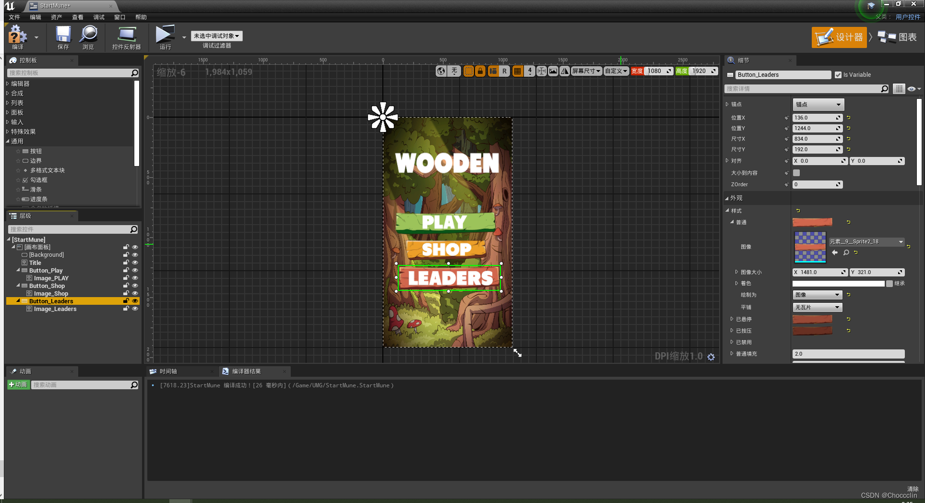Select Button_Leaders in hierarchy
The height and width of the screenshot is (503, 925).
(51, 301)
